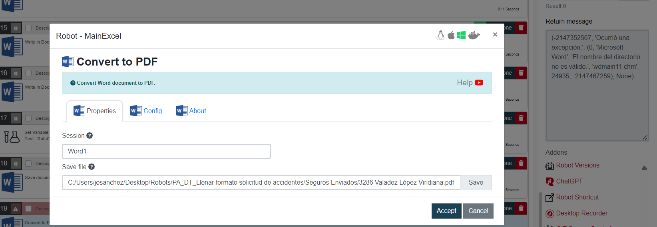Open the About tab
Viewport: 657px width, 227px height.
click(x=193, y=111)
